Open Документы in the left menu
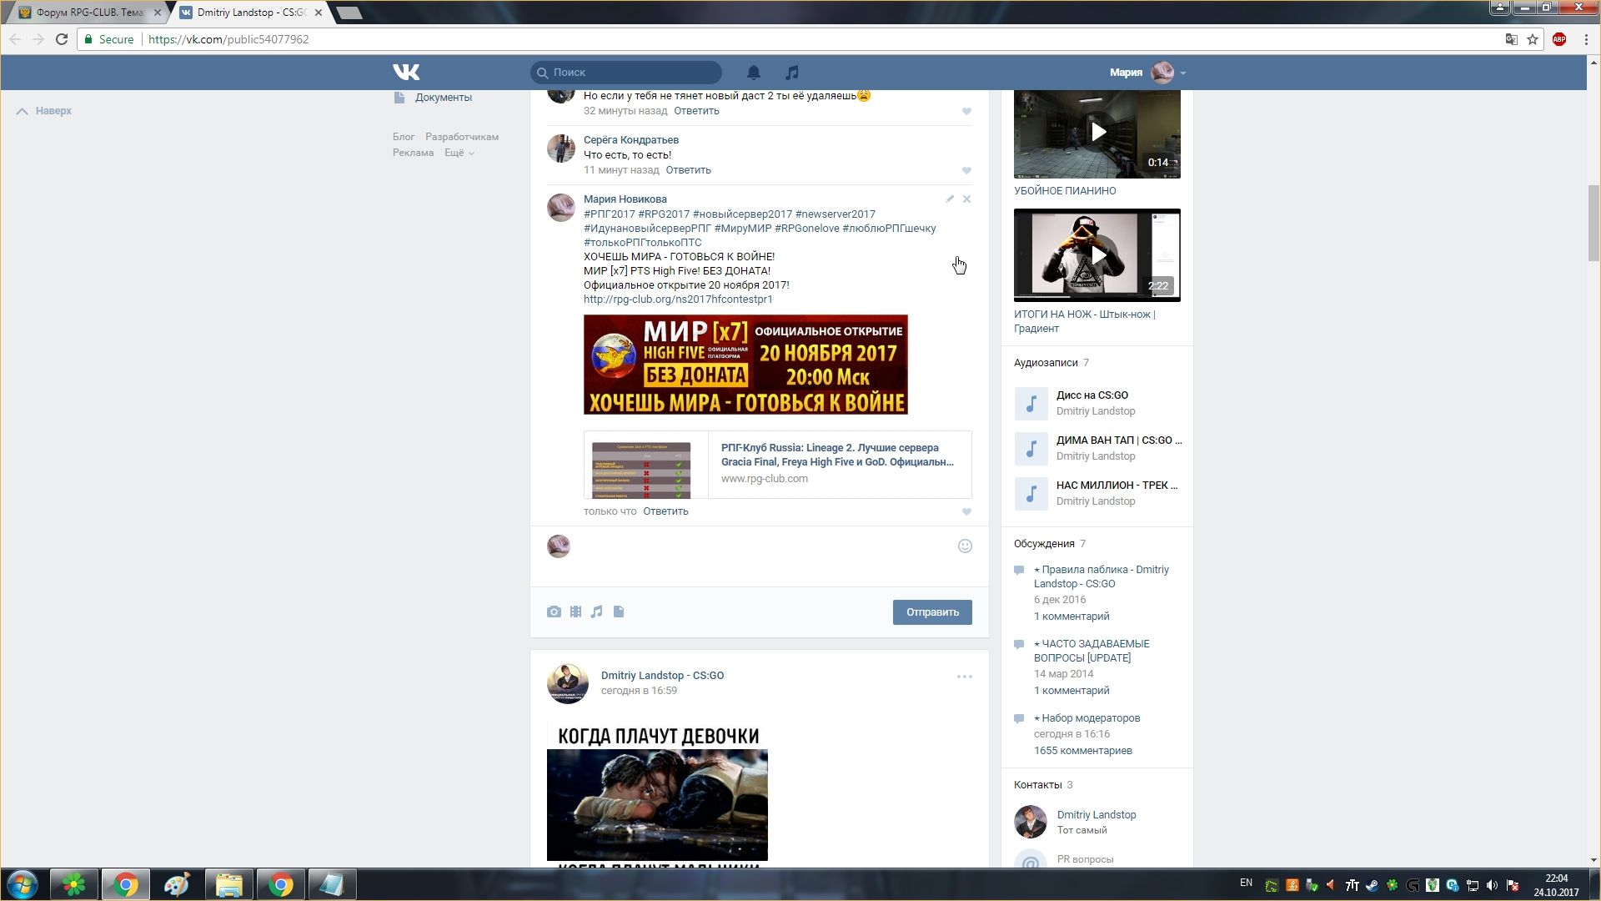Viewport: 1601px width, 901px height. 443,98
